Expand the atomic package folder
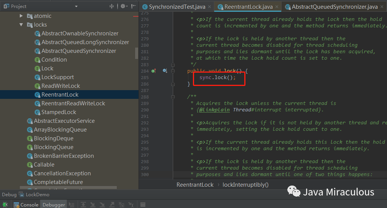387x208 pixels. click(21, 16)
